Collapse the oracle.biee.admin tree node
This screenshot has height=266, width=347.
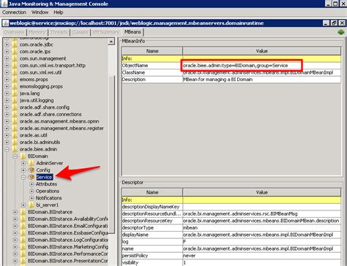click(7, 149)
